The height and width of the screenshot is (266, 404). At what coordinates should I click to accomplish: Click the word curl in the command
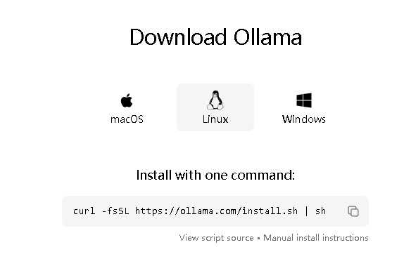pos(84,211)
